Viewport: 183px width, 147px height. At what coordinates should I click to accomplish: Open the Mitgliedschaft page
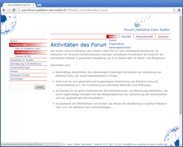point(144,37)
